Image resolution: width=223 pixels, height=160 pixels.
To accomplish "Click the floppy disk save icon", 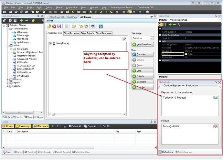I will pyautogui.click(x=59, y=27).
